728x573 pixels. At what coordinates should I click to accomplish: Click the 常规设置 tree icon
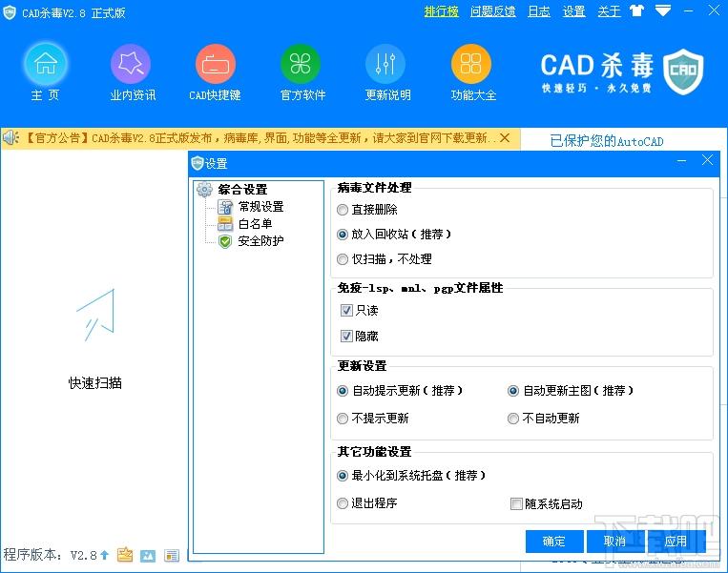click(225, 207)
